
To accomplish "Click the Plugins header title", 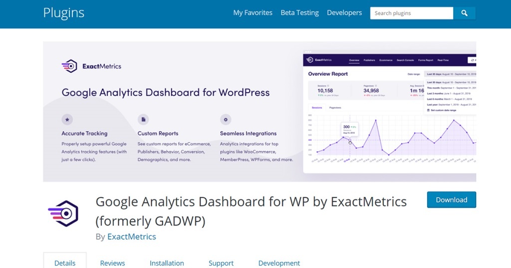I will tap(64, 13).
